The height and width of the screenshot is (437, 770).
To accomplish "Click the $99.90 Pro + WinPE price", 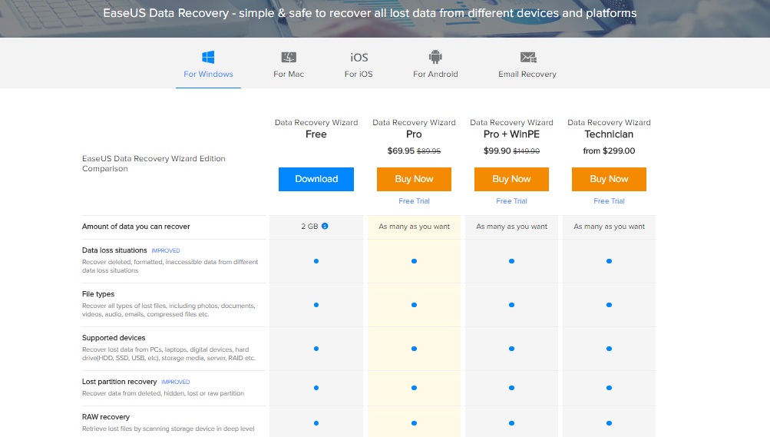I will coord(497,151).
